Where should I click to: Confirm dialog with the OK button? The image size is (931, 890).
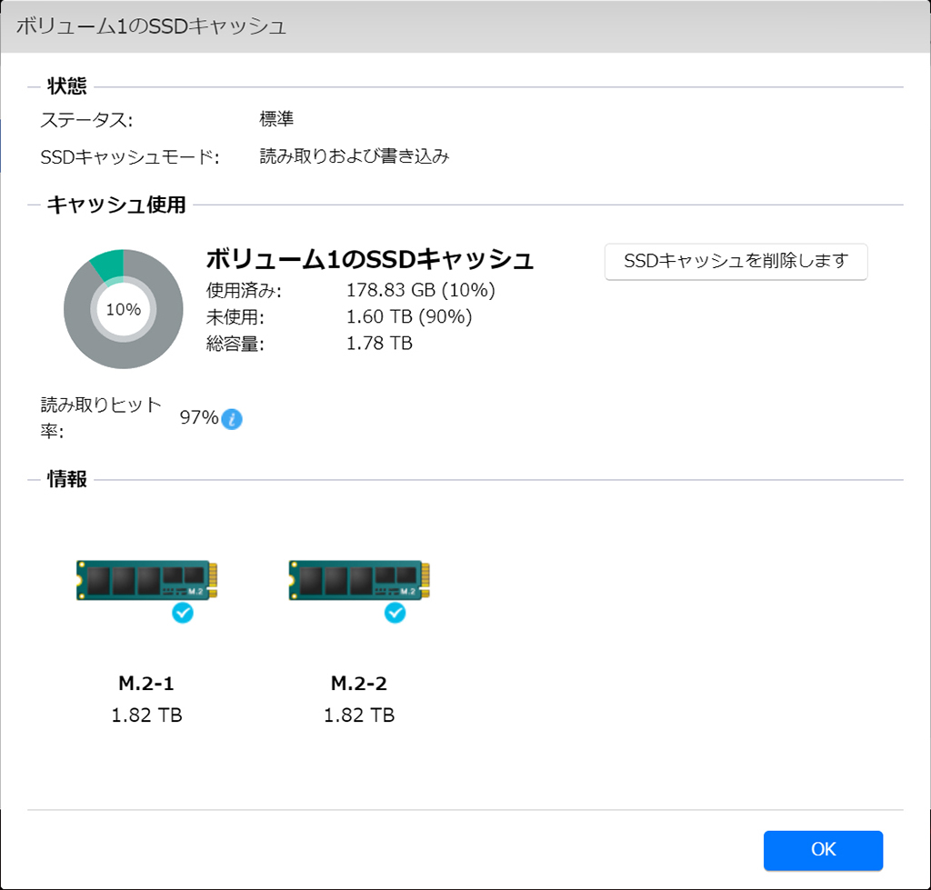[823, 850]
